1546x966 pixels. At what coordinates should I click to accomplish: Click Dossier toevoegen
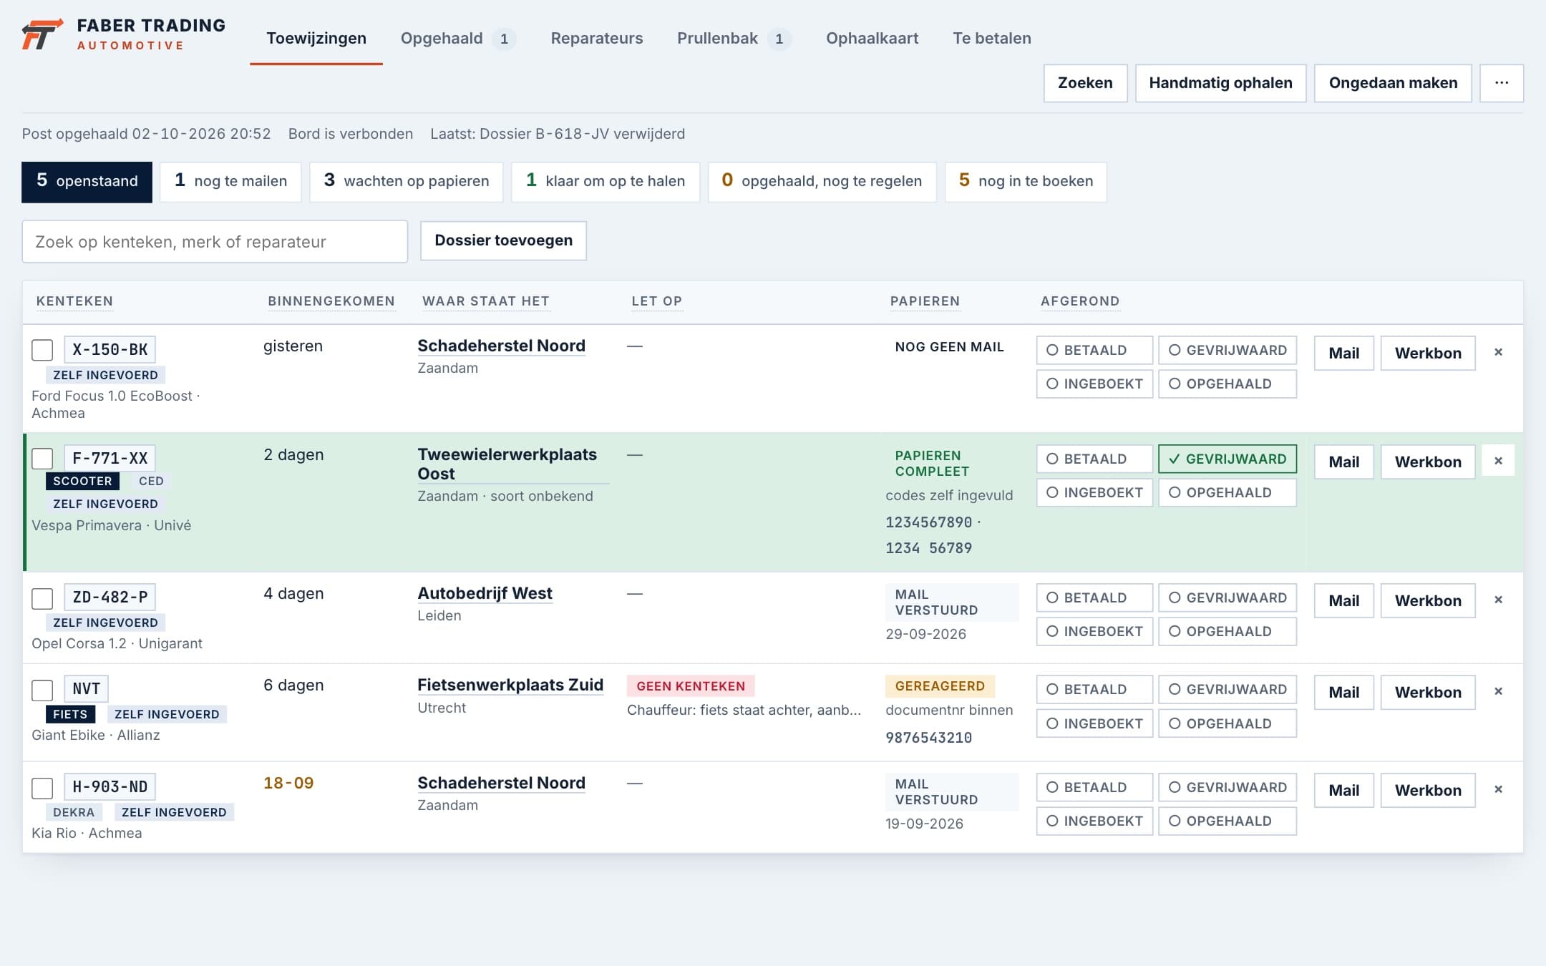click(503, 240)
